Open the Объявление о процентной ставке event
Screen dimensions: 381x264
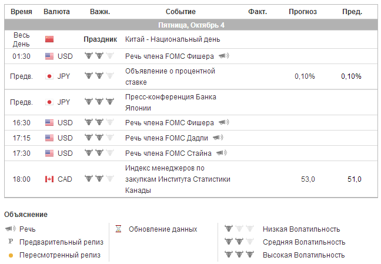pyautogui.click(x=170, y=76)
